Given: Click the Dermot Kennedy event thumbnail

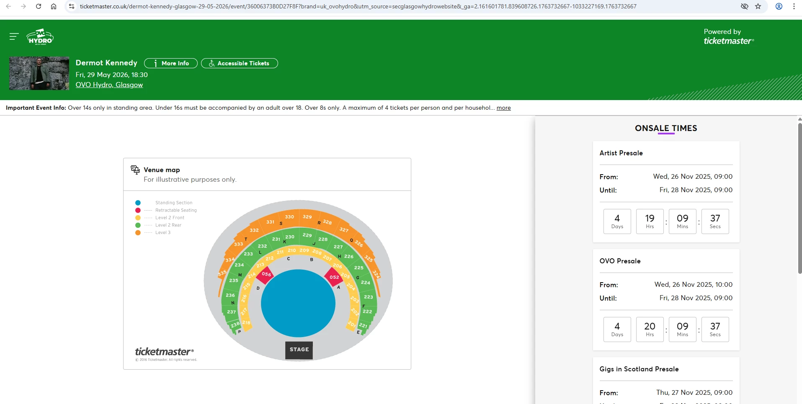Looking at the screenshot, I should [39, 73].
